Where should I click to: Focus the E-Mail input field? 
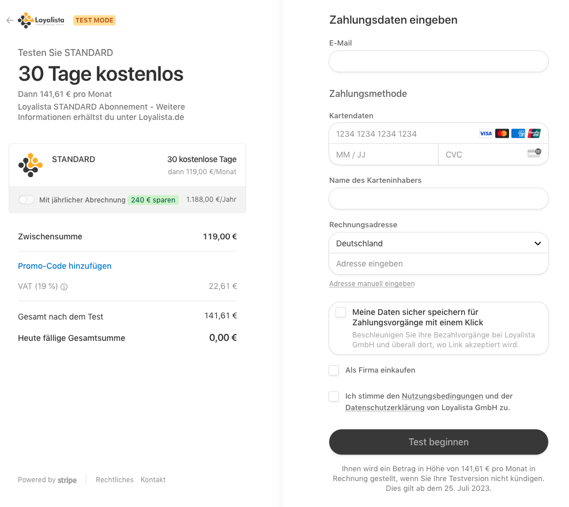(438, 61)
